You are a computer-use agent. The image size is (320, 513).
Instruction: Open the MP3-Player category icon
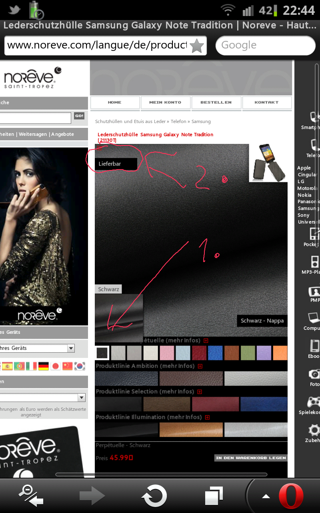click(x=315, y=261)
